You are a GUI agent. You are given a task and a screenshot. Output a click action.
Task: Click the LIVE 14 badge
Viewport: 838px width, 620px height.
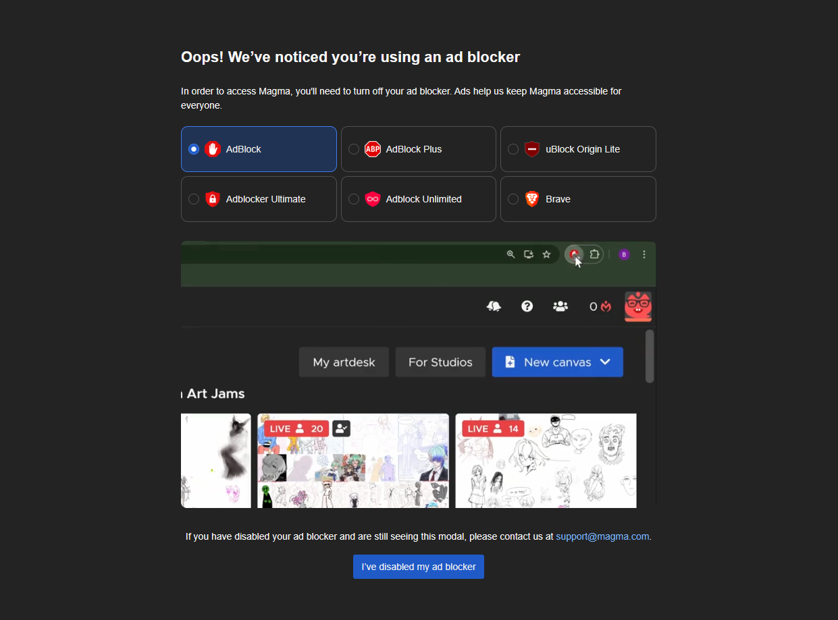[x=493, y=428]
